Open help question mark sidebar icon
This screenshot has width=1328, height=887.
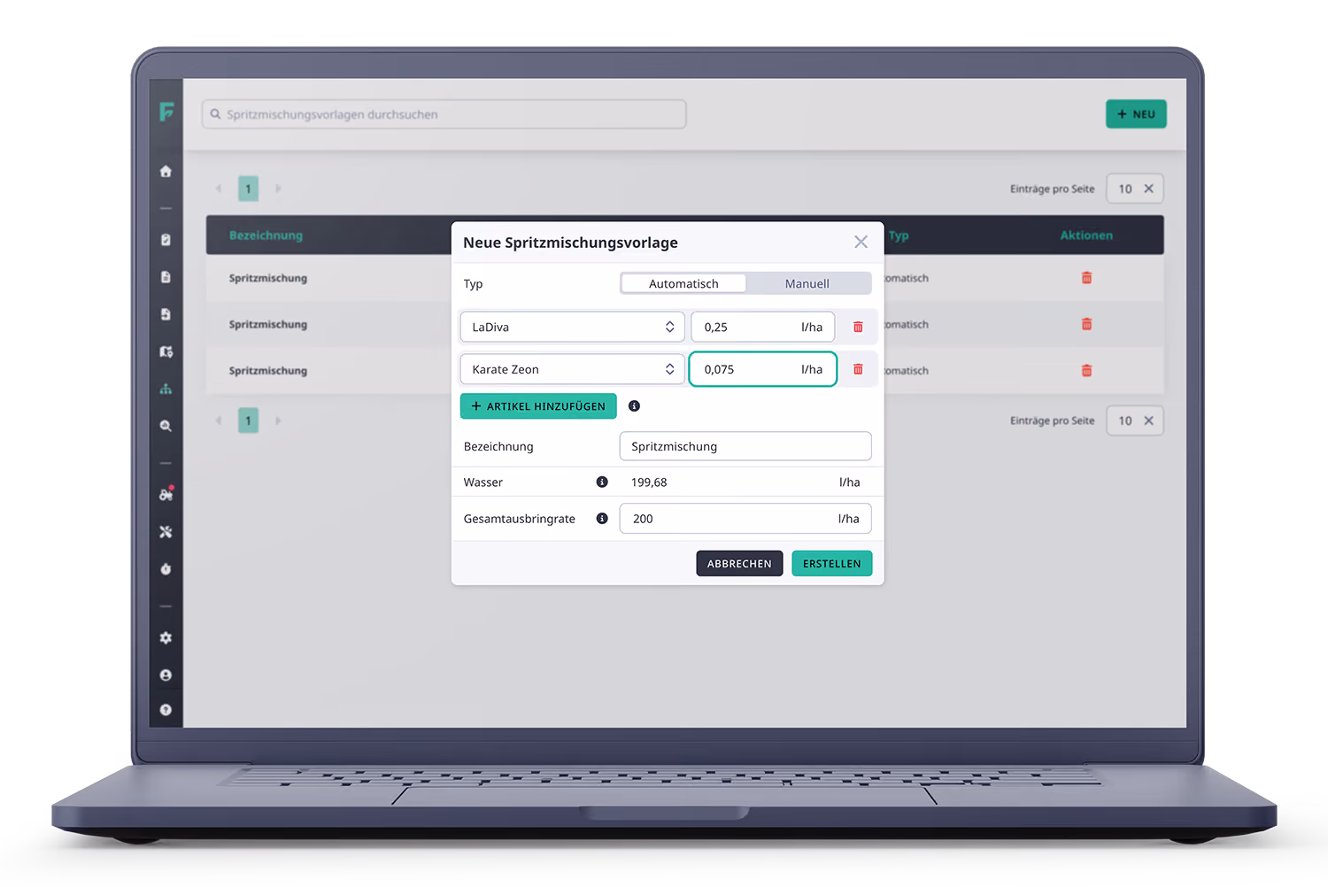click(x=166, y=710)
